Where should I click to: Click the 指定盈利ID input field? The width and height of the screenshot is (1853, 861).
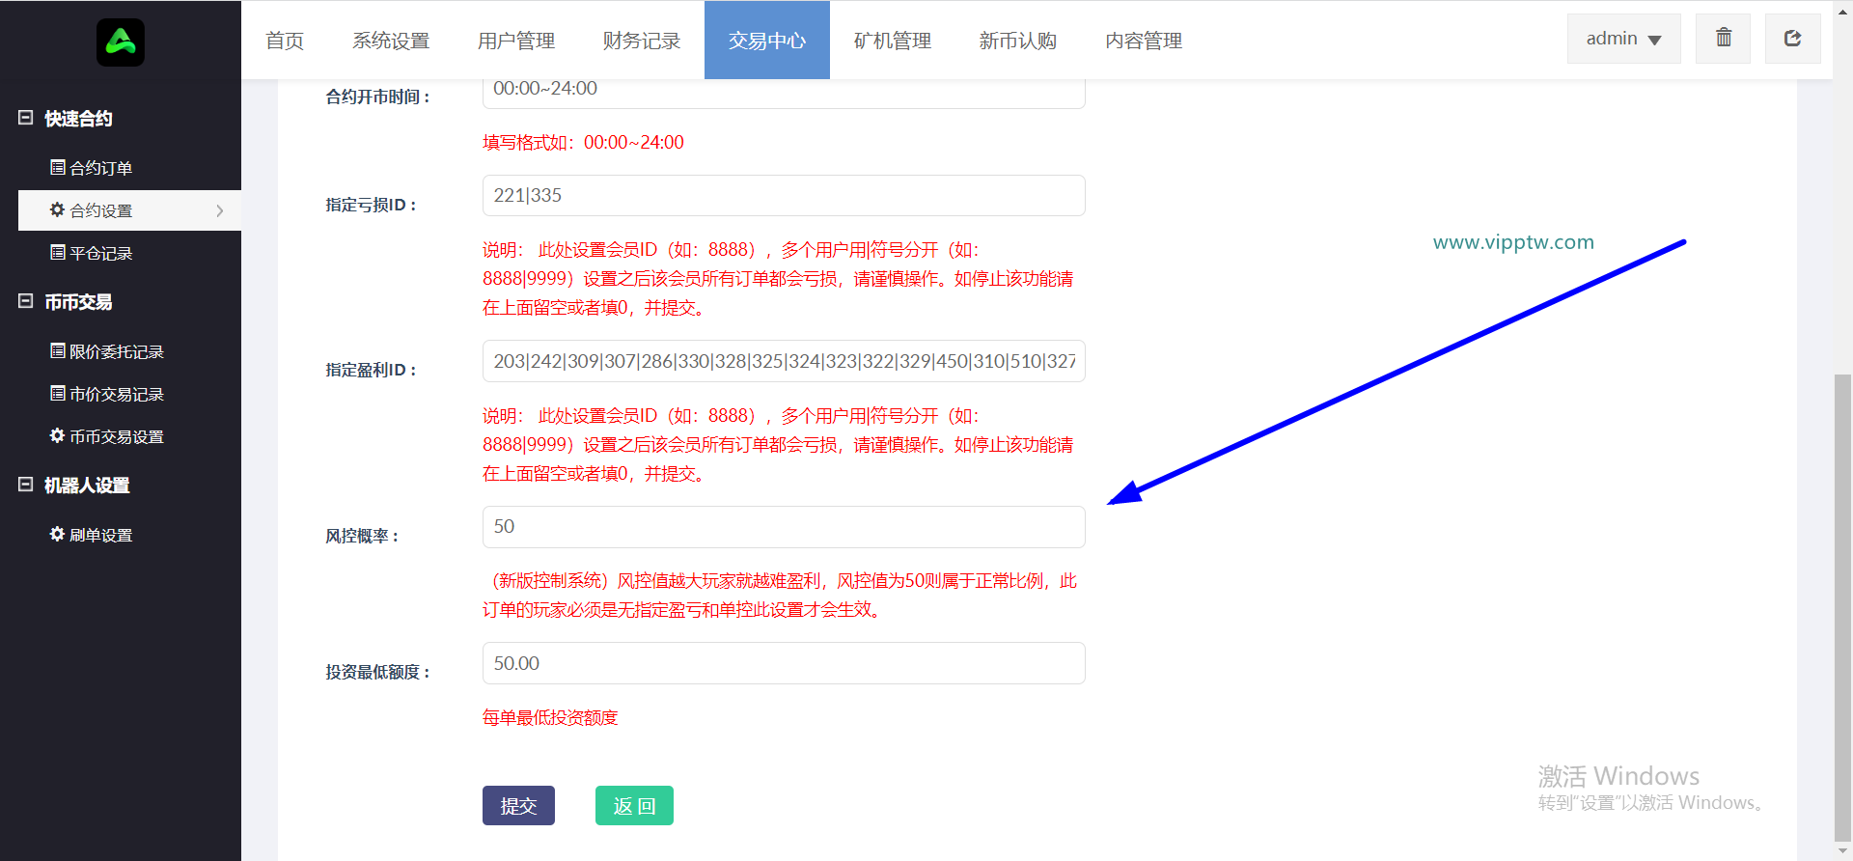pyautogui.click(x=784, y=361)
